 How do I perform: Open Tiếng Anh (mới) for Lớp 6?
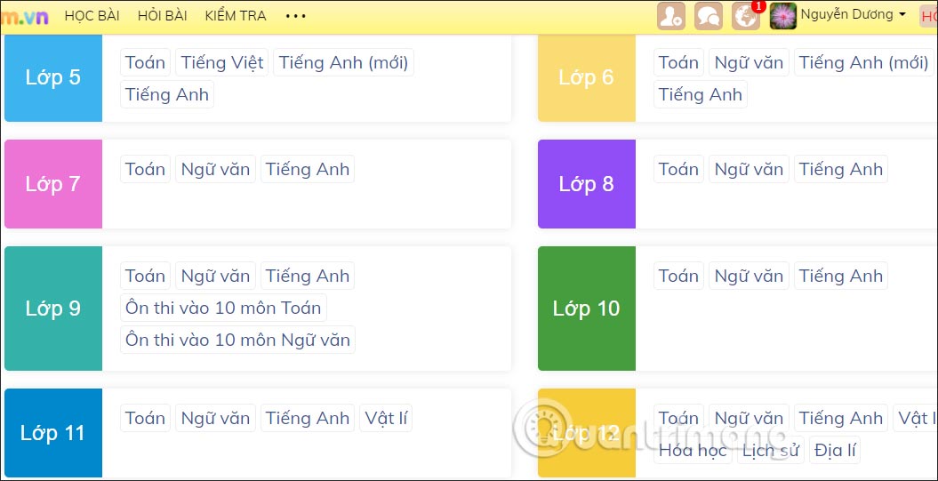tap(864, 62)
